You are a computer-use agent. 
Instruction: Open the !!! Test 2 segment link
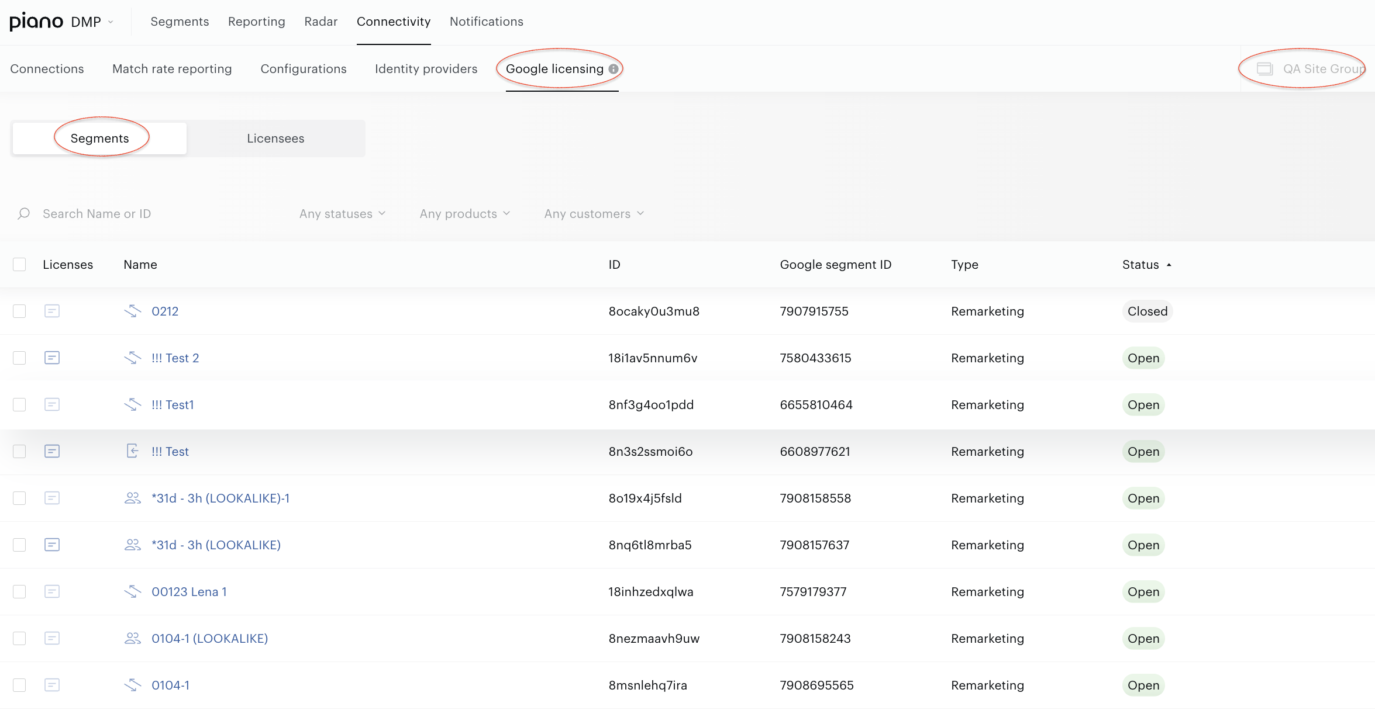point(175,358)
